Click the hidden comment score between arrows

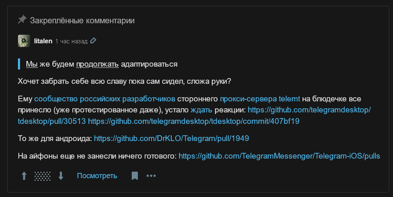click(42, 176)
